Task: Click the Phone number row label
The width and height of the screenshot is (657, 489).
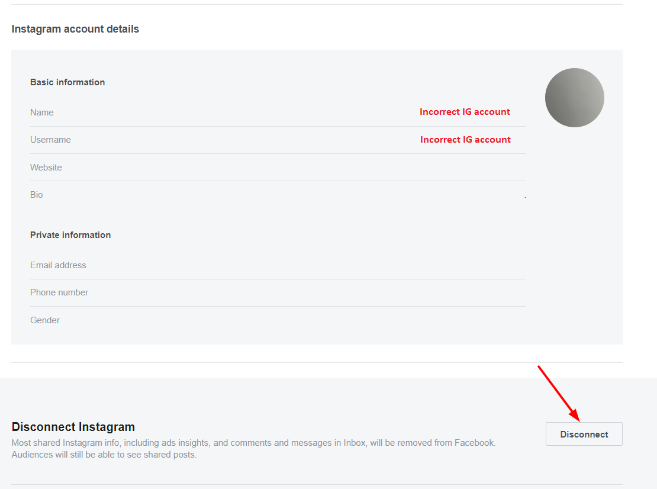Action: [59, 292]
